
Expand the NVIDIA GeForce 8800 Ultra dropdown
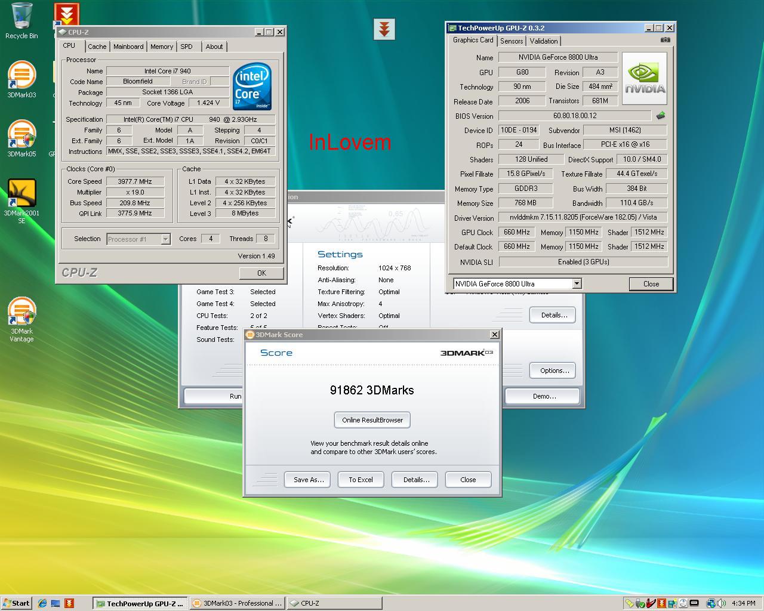[x=577, y=284]
